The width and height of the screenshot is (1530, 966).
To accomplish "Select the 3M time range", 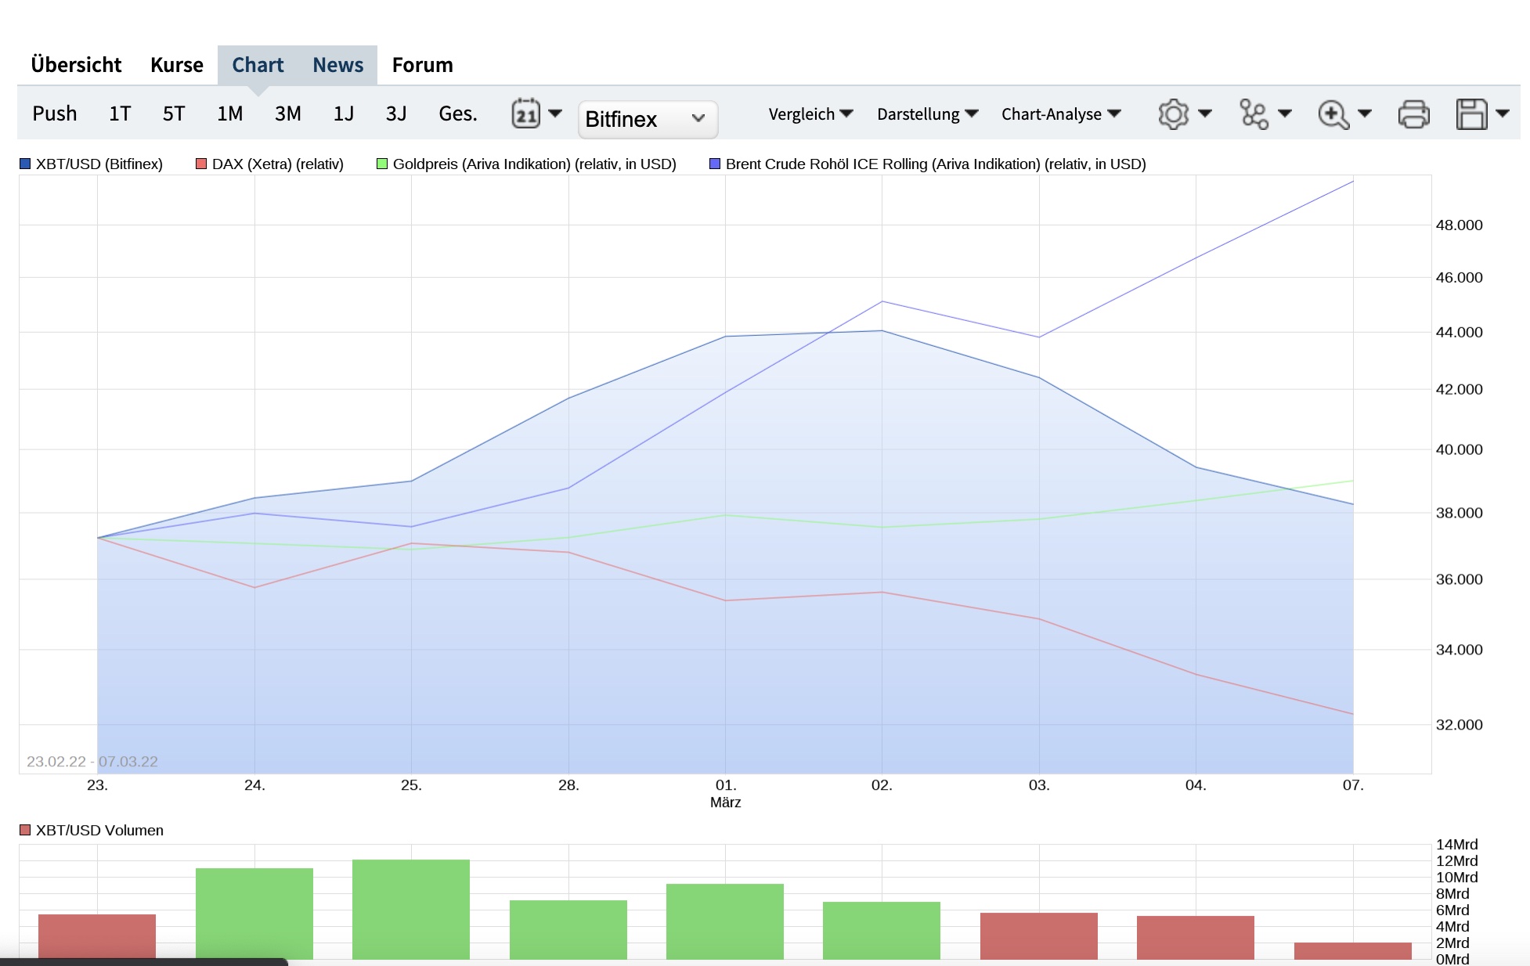I will (x=287, y=114).
